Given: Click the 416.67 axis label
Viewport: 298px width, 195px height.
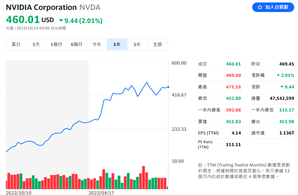Looking at the screenshot, I should point(179,95).
